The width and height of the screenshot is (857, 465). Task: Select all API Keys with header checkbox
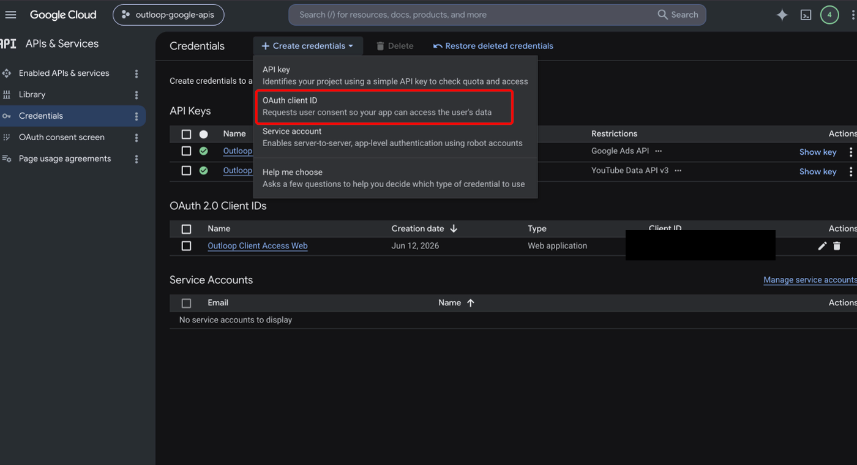tap(187, 134)
